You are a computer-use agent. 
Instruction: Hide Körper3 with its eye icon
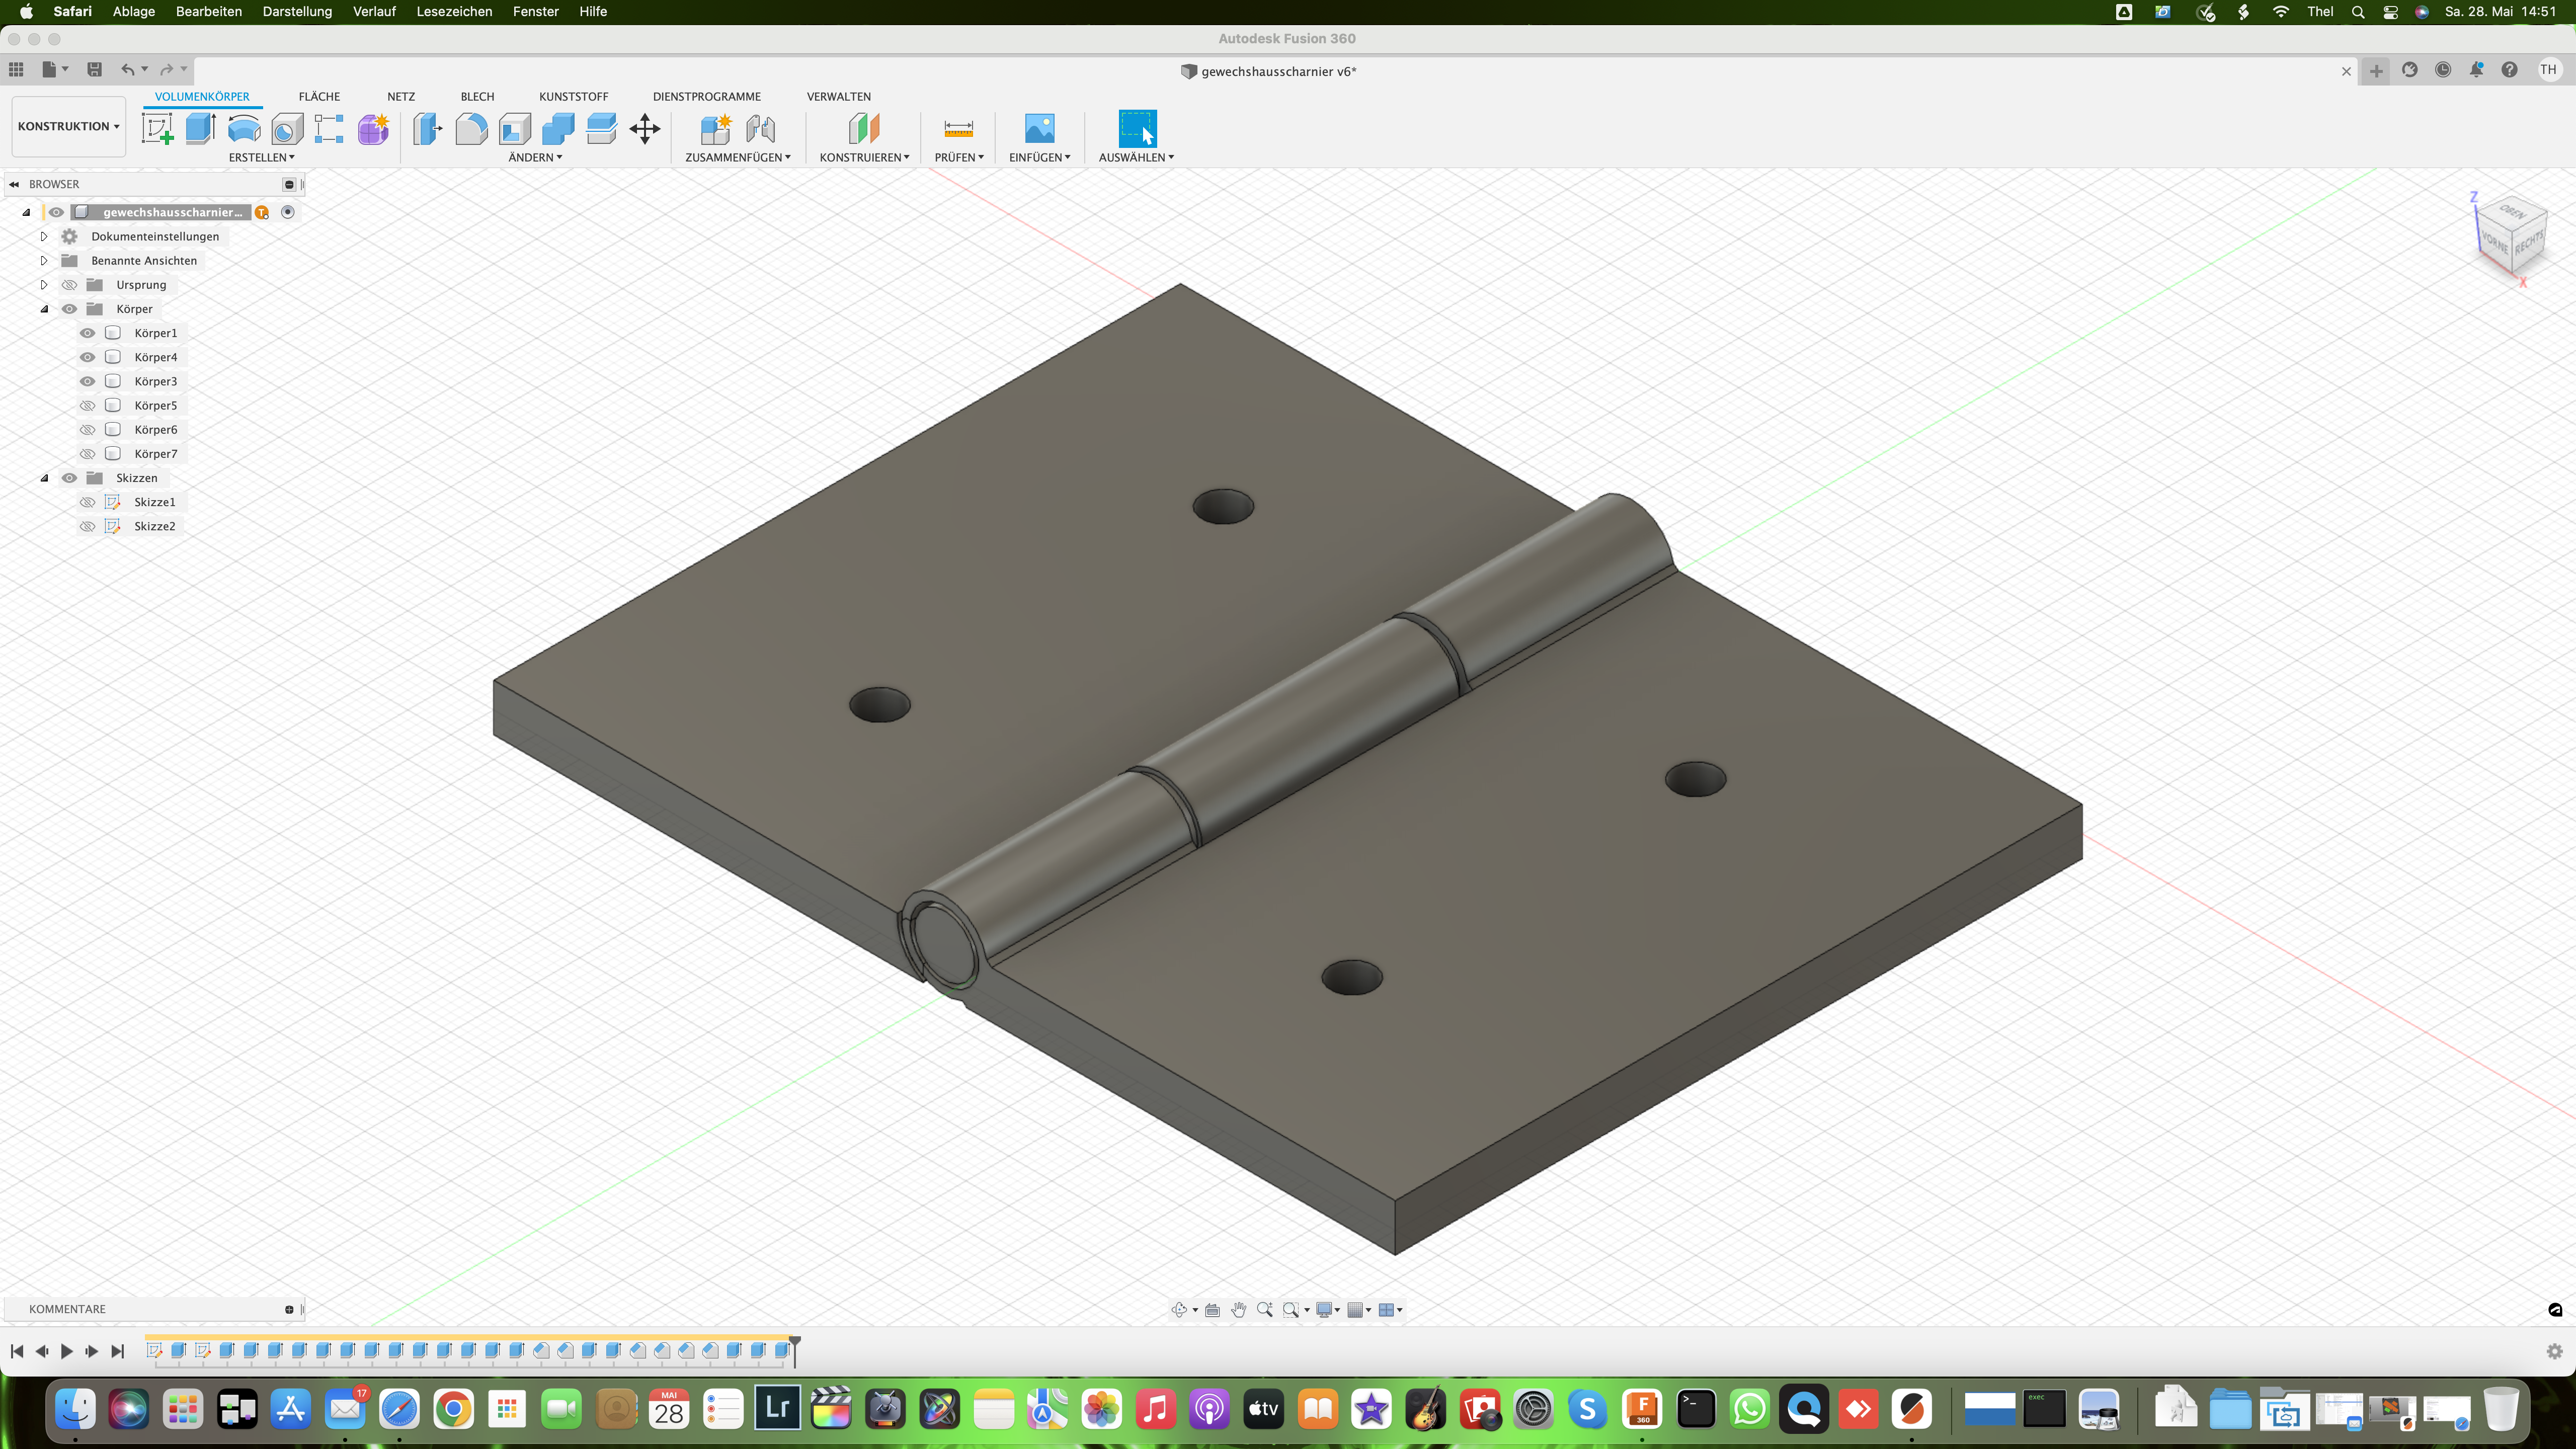(x=88, y=381)
